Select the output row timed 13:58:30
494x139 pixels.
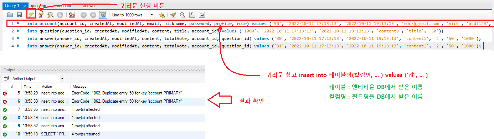[103, 101]
